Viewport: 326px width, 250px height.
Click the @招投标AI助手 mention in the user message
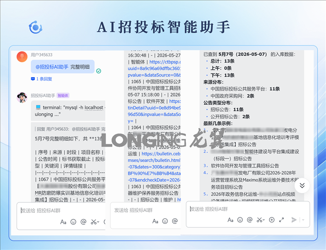[52, 67]
